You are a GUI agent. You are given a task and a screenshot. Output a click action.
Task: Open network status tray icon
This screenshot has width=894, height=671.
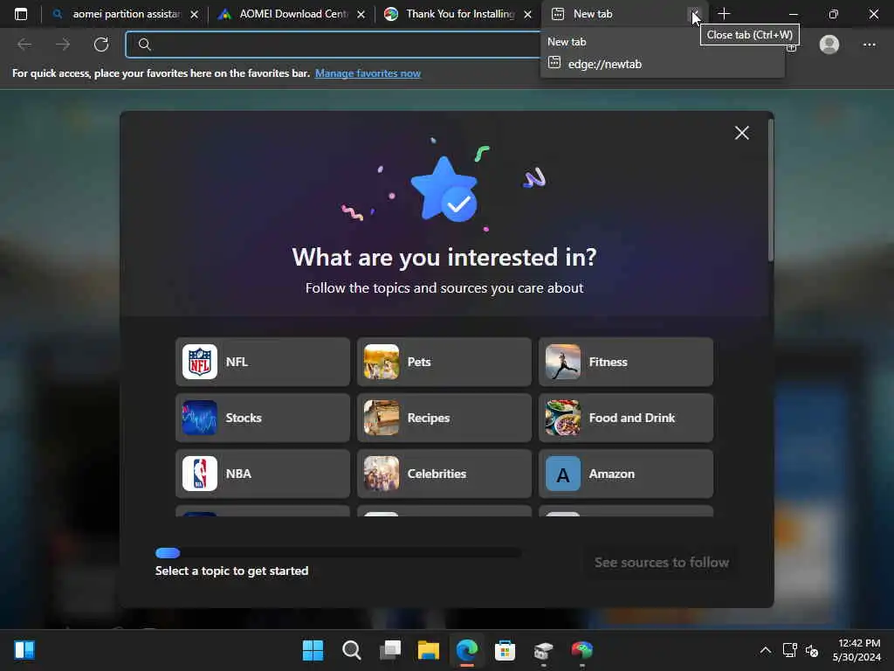[789, 650]
